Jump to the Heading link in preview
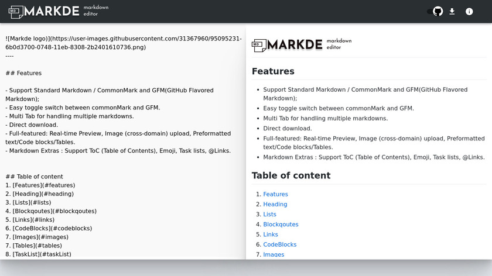The height and width of the screenshot is (276, 492). 275,204
